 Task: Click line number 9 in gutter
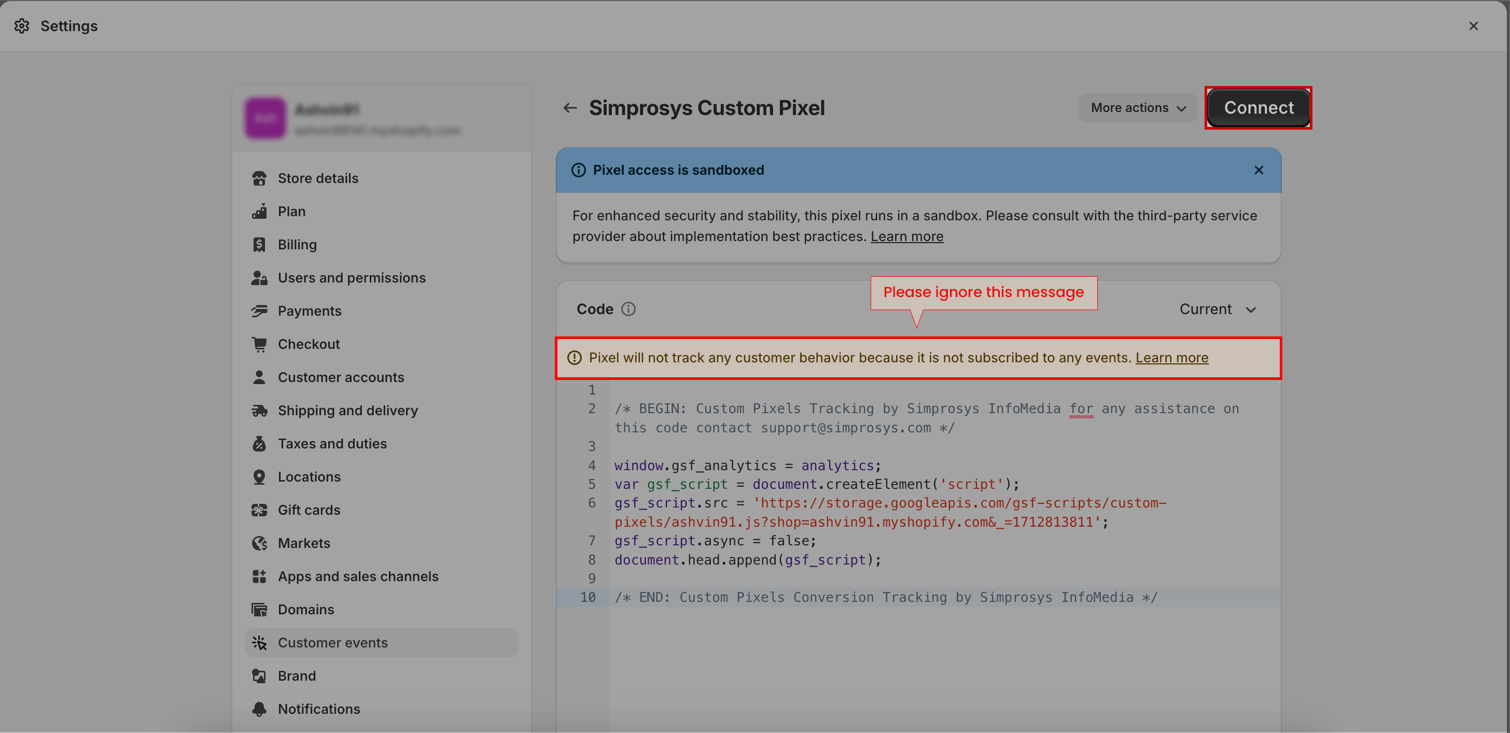pyautogui.click(x=592, y=579)
